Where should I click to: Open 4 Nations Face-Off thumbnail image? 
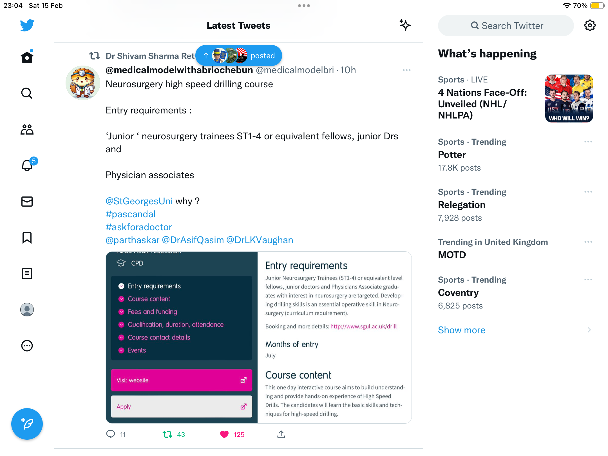(x=569, y=99)
